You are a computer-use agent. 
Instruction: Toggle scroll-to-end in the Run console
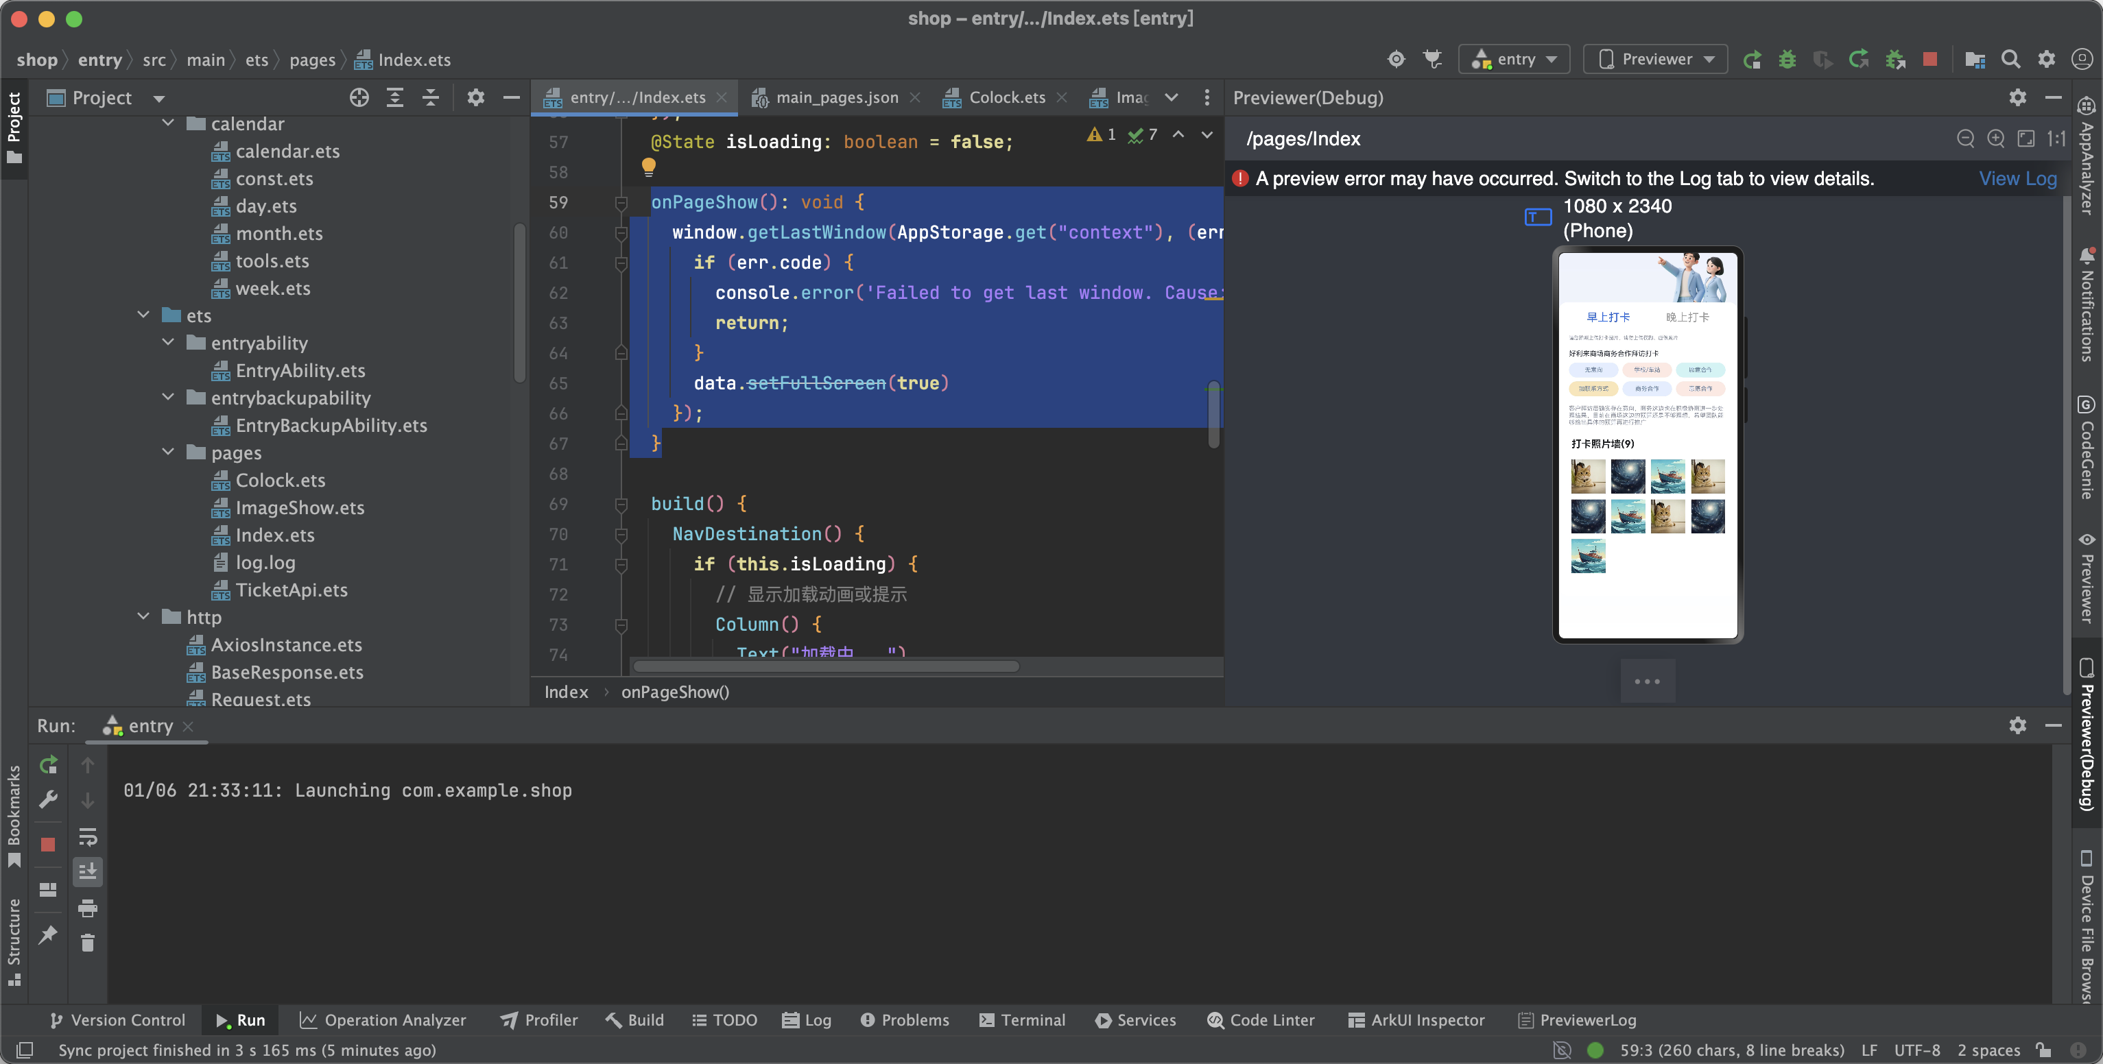tap(87, 871)
